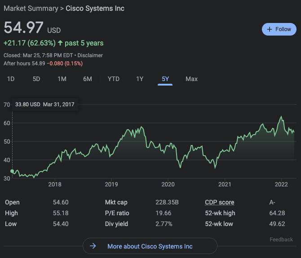
Task: Select the 5Y time range tab
Action: click(x=165, y=79)
